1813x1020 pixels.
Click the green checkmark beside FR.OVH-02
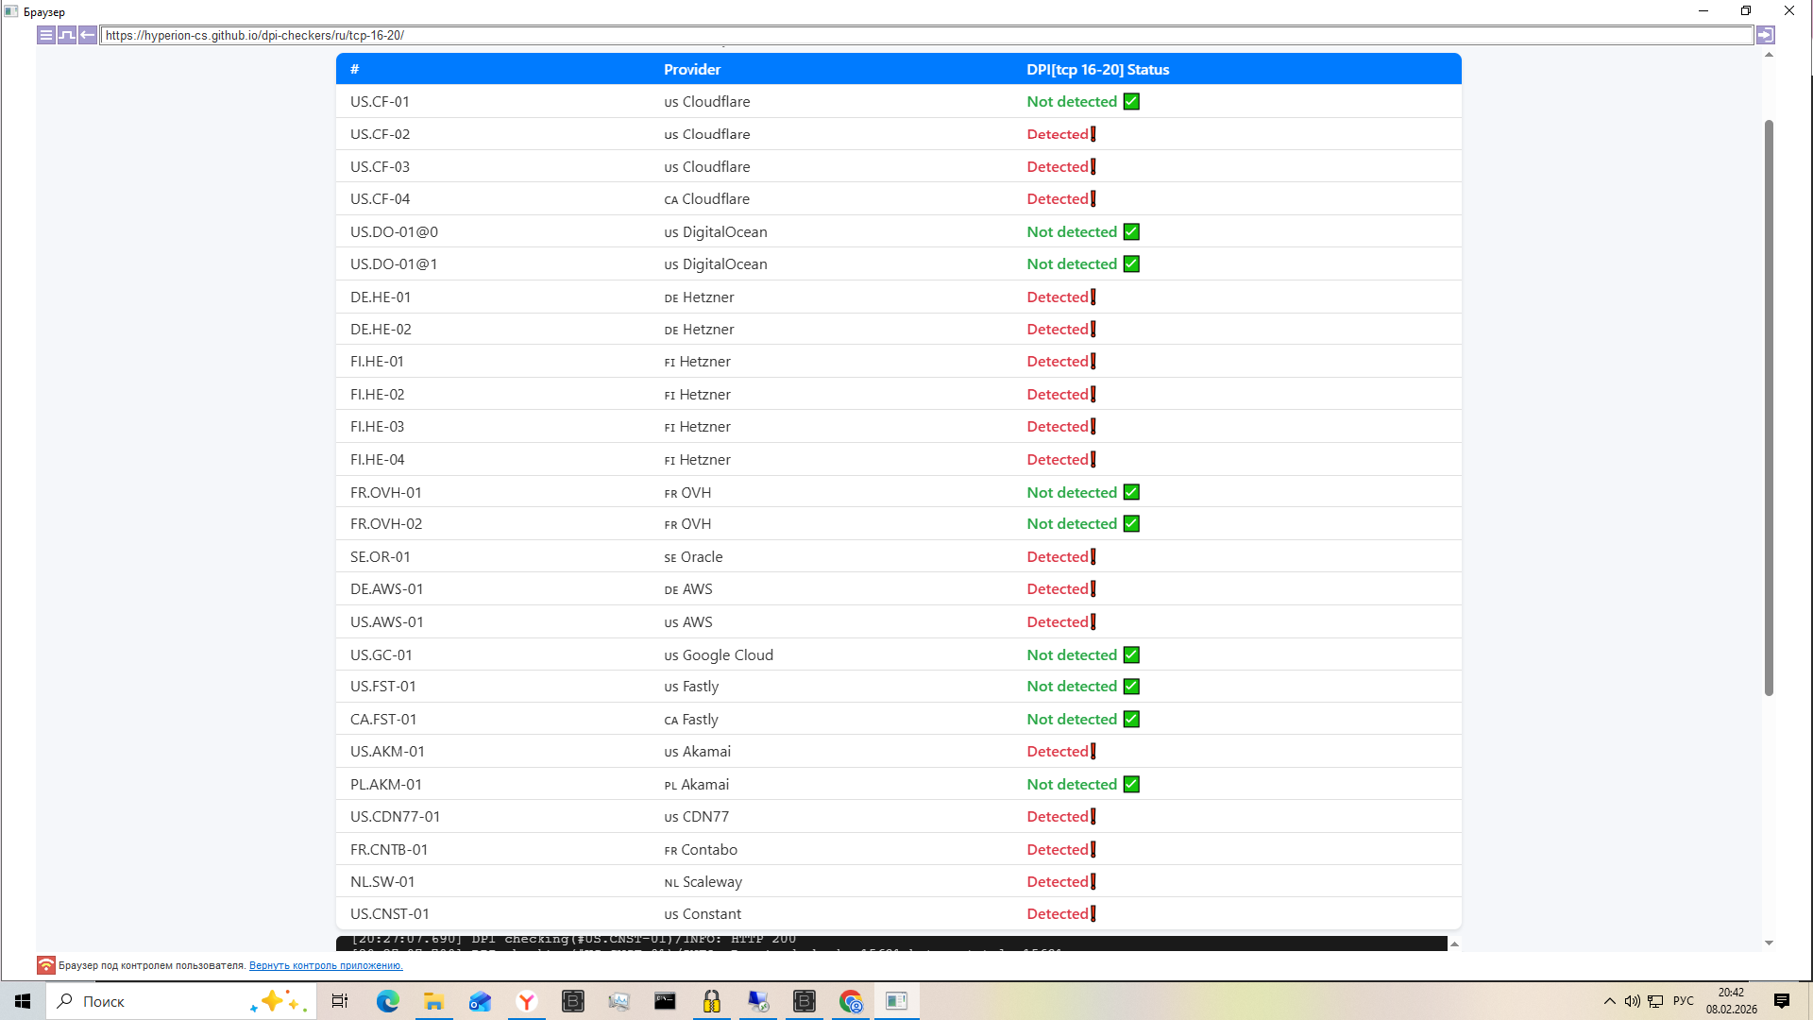[x=1131, y=523]
